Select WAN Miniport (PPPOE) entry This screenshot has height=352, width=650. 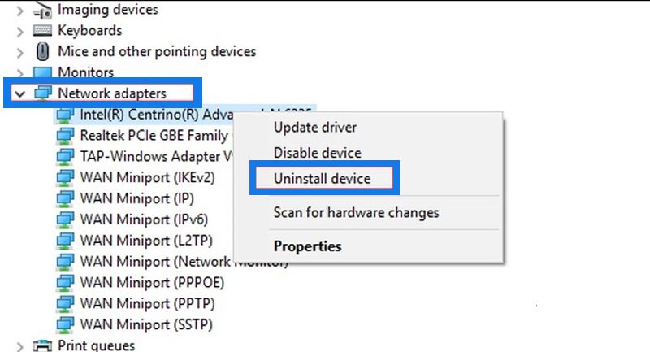point(152,282)
